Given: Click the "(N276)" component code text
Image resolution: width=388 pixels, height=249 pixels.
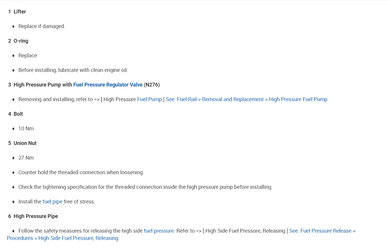Looking at the screenshot, I should tap(152, 85).
